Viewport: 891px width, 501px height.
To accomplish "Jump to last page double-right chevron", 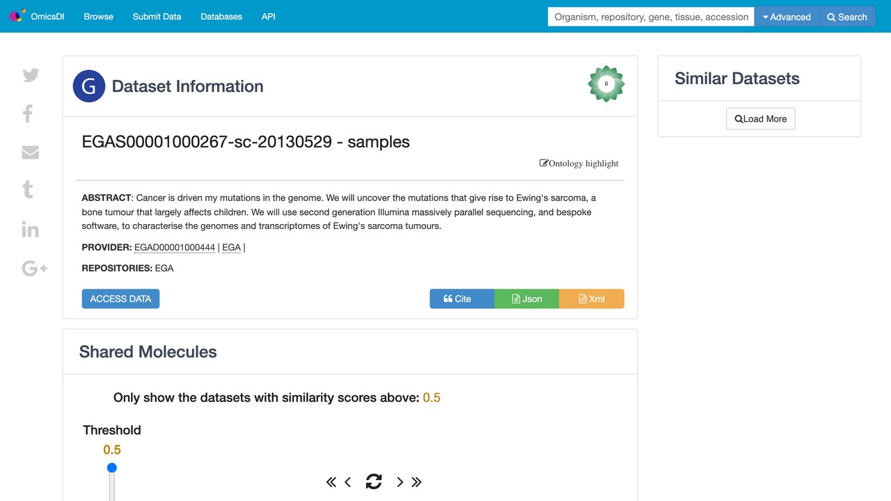I will tap(416, 482).
